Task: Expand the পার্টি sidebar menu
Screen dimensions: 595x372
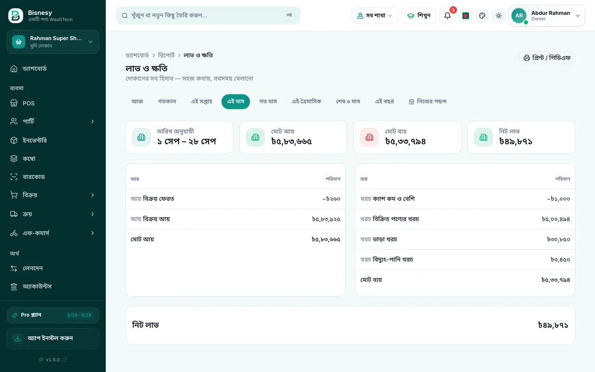Action: click(53, 121)
